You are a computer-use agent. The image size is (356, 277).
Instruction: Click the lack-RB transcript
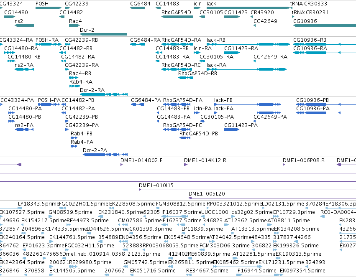click(x=248, y=44)
